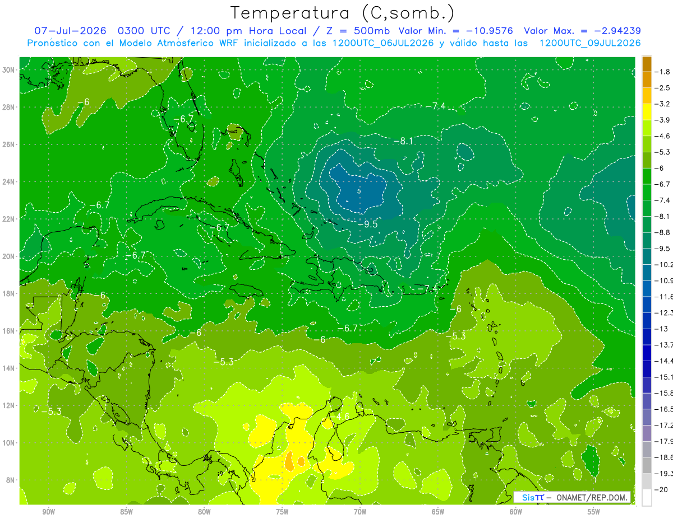Viewport: 673px width, 519px height.
Task: Click the "-13" colorbar scale label
Action: click(662, 329)
